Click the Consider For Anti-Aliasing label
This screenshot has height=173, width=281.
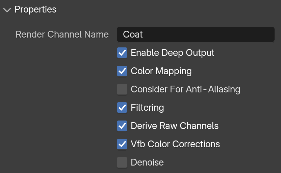[x=185, y=89]
